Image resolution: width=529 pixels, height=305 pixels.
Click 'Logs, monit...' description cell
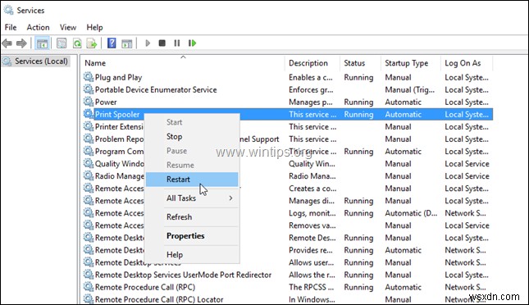click(x=312, y=213)
